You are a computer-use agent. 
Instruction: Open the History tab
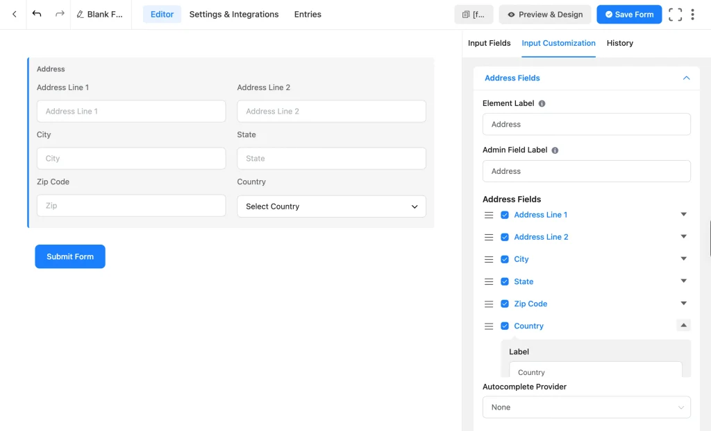pyautogui.click(x=620, y=43)
